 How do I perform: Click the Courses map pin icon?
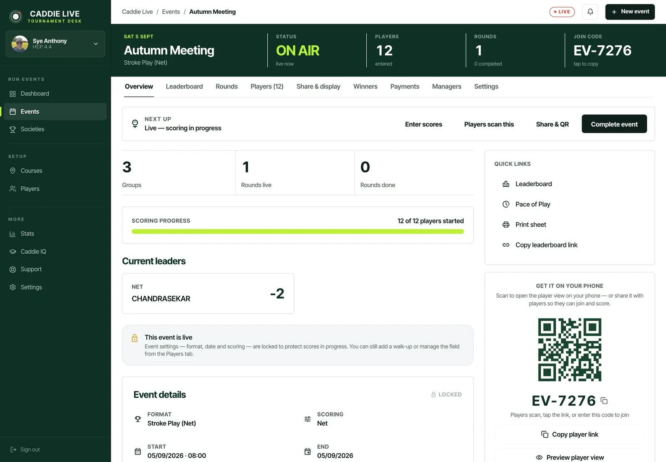coord(13,171)
